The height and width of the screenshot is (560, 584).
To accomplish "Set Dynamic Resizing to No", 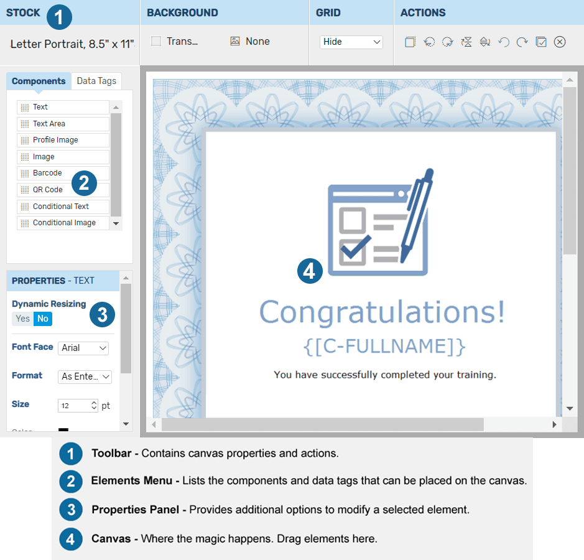I will point(42,318).
